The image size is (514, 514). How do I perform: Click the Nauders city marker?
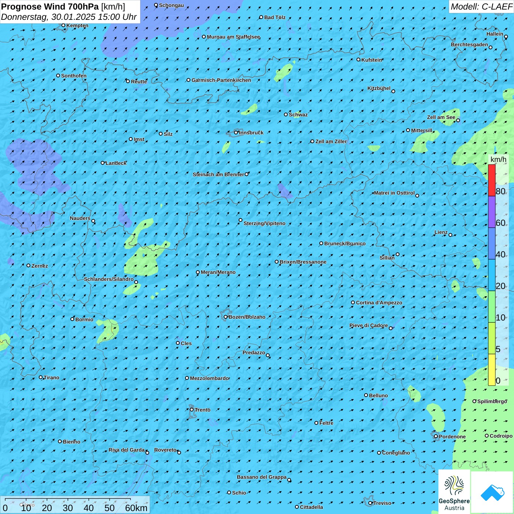pyautogui.click(x=93, y=221)
